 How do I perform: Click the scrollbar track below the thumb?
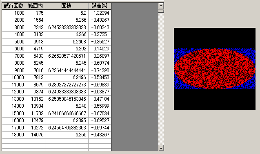pos(161,79)
